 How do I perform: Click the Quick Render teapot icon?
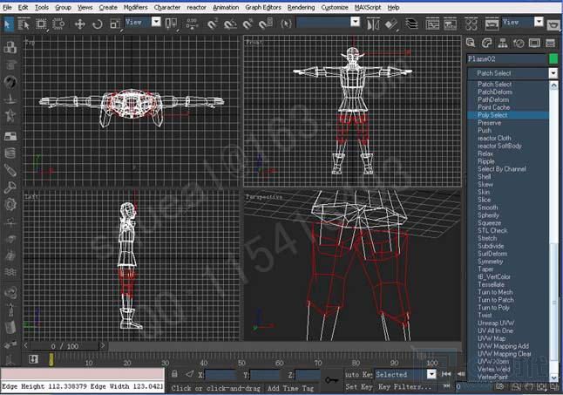coord(553,24)
